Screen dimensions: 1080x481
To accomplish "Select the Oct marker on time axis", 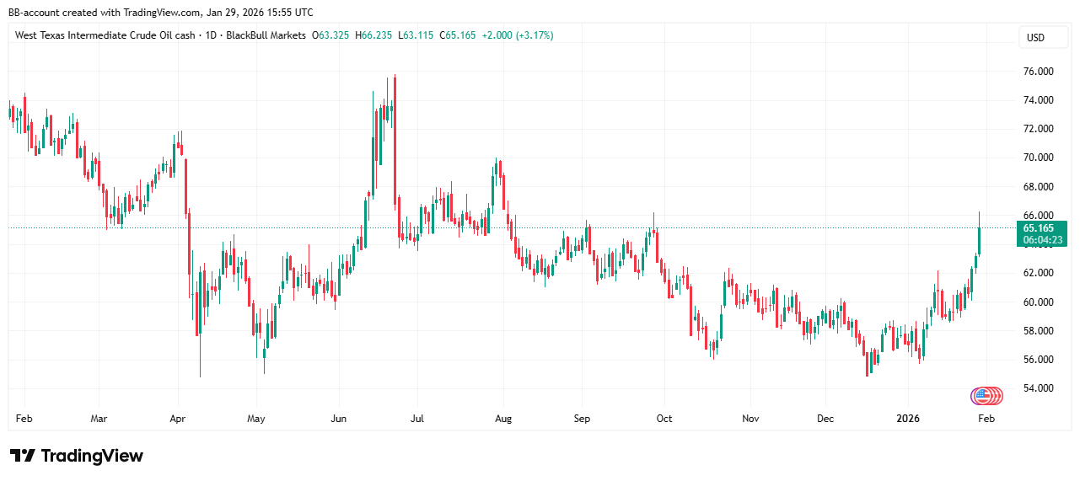I will tap(664, 418).
